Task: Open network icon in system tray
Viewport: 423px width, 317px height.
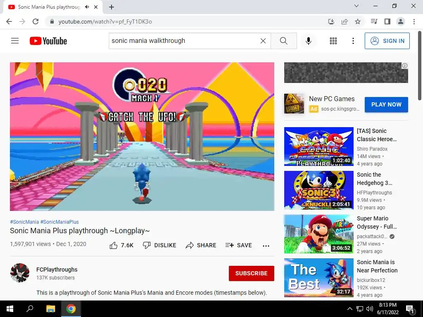Action: (x=360, y=309)
